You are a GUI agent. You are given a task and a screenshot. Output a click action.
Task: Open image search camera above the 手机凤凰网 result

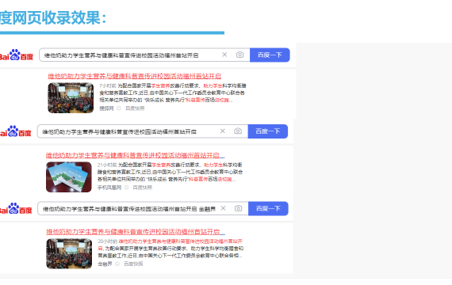[x=238, y=131]
